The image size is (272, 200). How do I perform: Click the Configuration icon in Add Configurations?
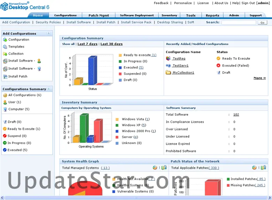[x=5, y=40]
